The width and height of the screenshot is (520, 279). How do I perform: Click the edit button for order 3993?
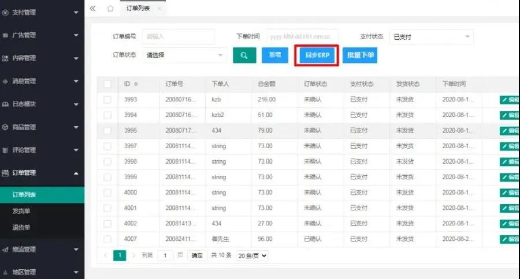coord(510,100)
